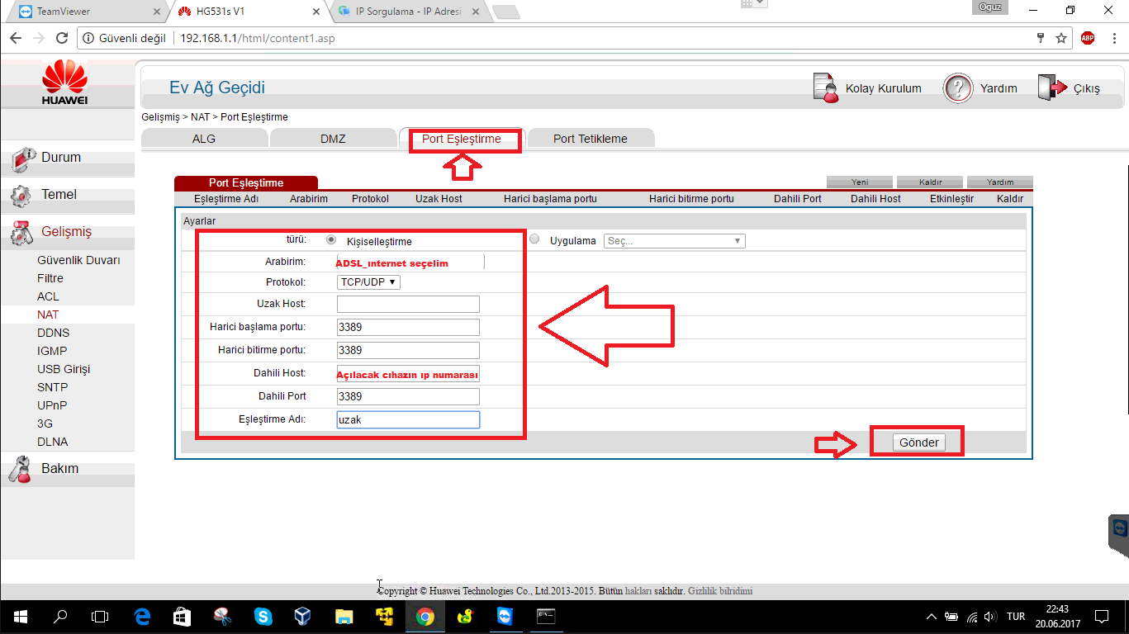
Task: Open the Adblock Plus extension
Action: click(1088, 38)
